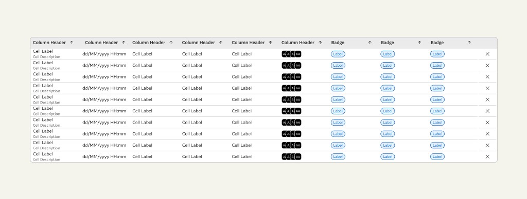Select the third Badge header title
The height and width of the screenshot is (199, 527).
[437, 43]
